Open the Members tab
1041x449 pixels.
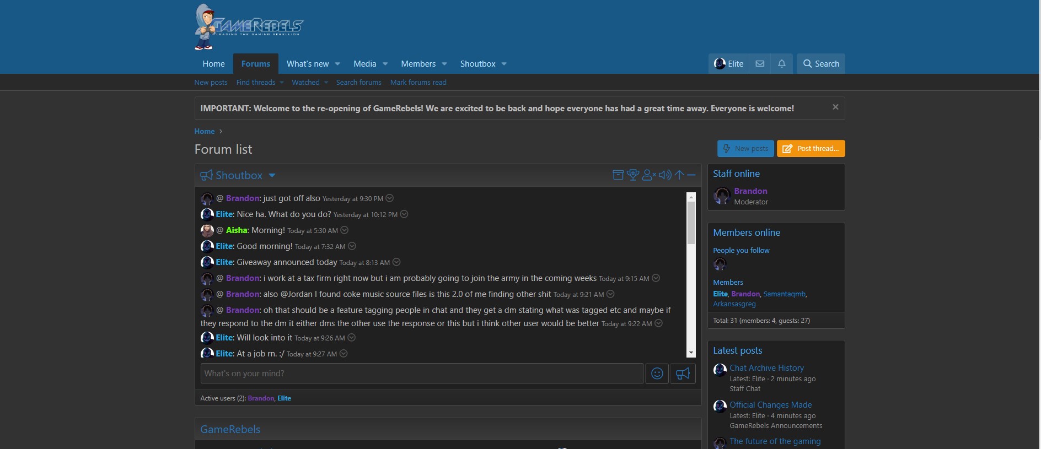[418, 64]
